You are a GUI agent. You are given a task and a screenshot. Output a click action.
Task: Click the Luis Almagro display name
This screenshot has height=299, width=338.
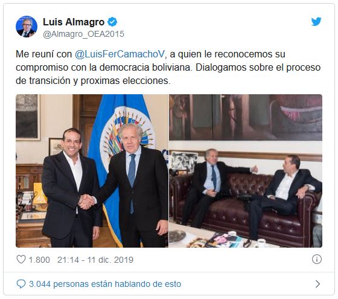coord(74,22)
